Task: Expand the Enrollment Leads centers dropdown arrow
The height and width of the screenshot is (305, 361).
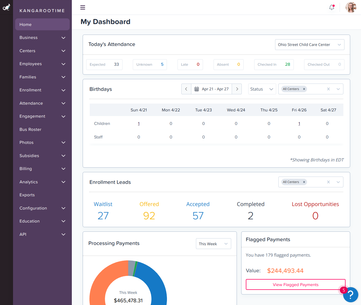Action: click(338, 182)
